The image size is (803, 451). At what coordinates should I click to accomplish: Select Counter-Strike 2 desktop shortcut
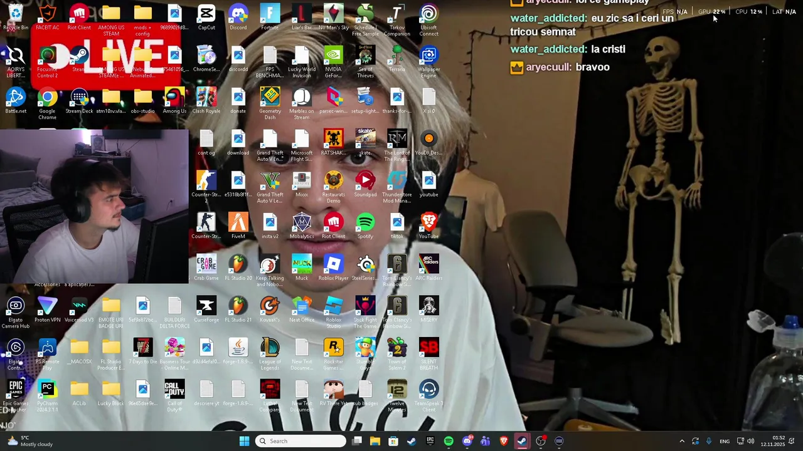(x=206, y=187)
